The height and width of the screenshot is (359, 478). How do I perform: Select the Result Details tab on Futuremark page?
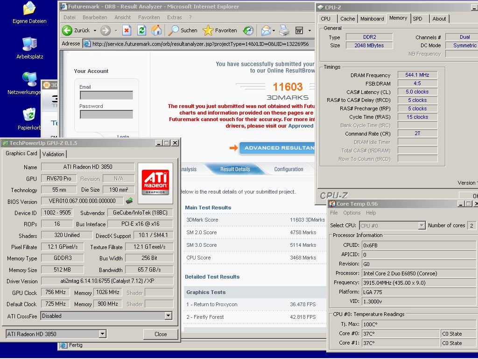(x=235, y=169)
